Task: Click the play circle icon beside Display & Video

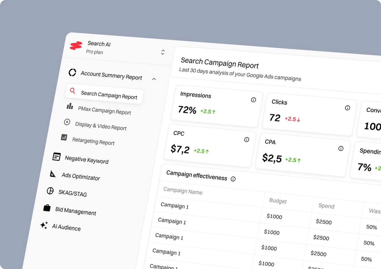Action: [67, 122]
